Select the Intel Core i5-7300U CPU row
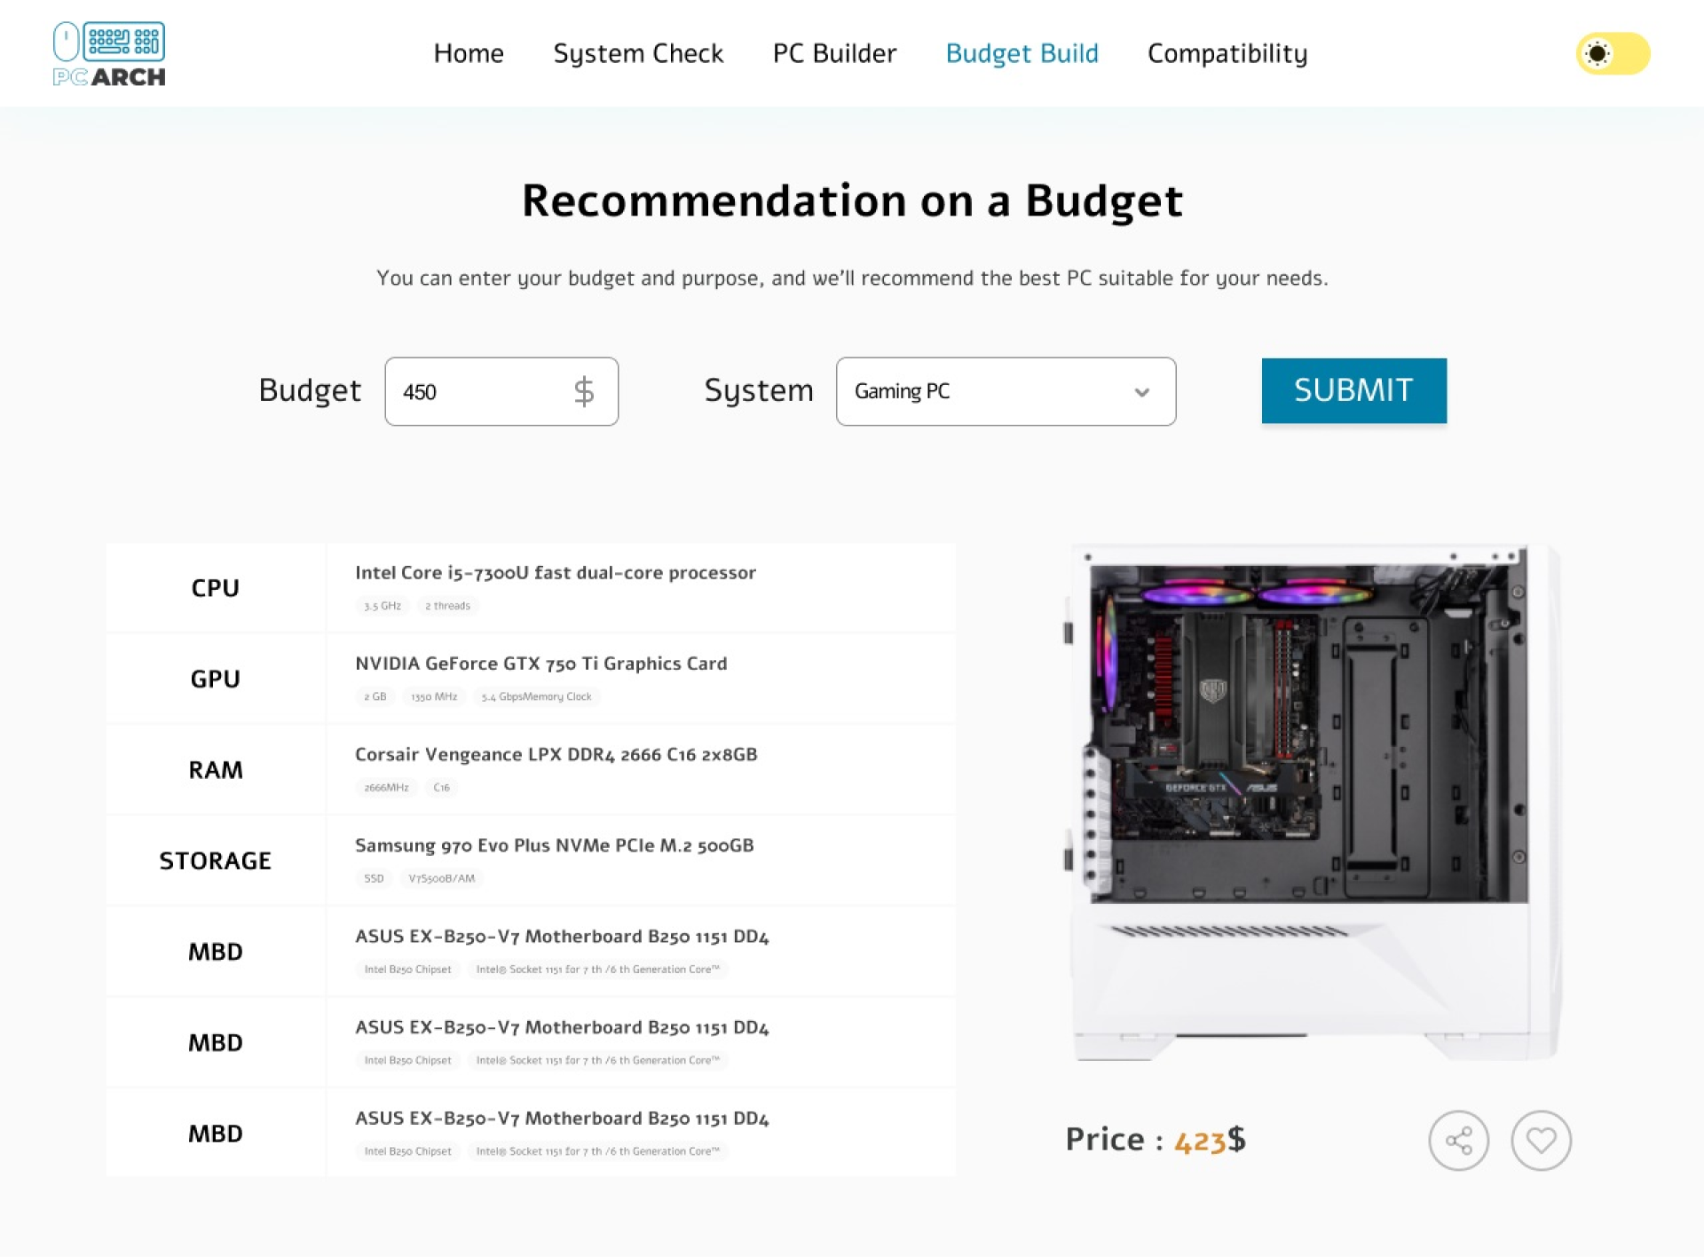The height and width of the screenshot is (1257, 1704). coord(555,573)
